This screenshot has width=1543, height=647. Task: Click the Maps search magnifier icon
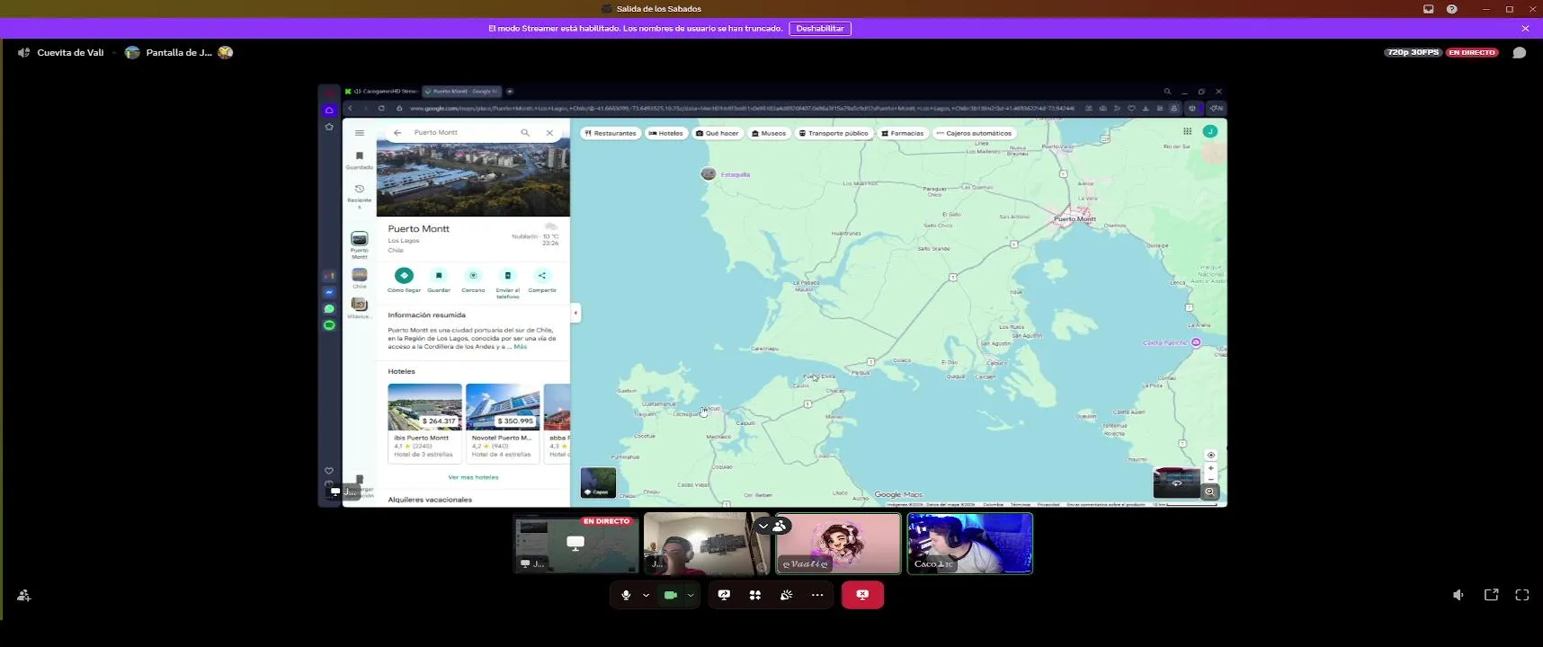(525, 132)
